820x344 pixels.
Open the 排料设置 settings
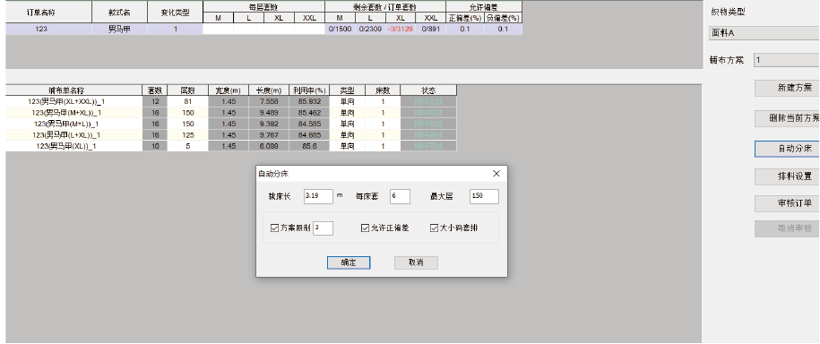coord(787,176)
